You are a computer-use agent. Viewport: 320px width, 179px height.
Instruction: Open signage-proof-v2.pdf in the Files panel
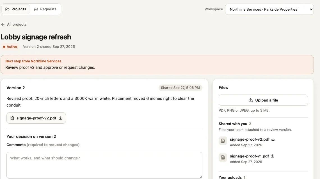(250, 139)
